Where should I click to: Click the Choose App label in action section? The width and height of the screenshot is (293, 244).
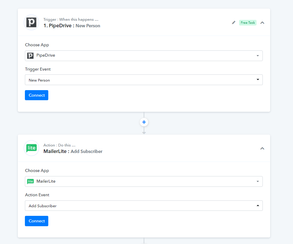tap(37, 170)
